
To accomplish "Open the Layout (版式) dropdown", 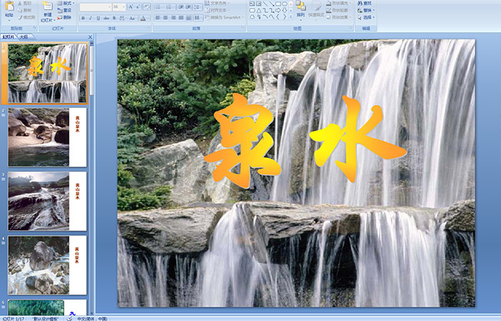I will 66,3.
